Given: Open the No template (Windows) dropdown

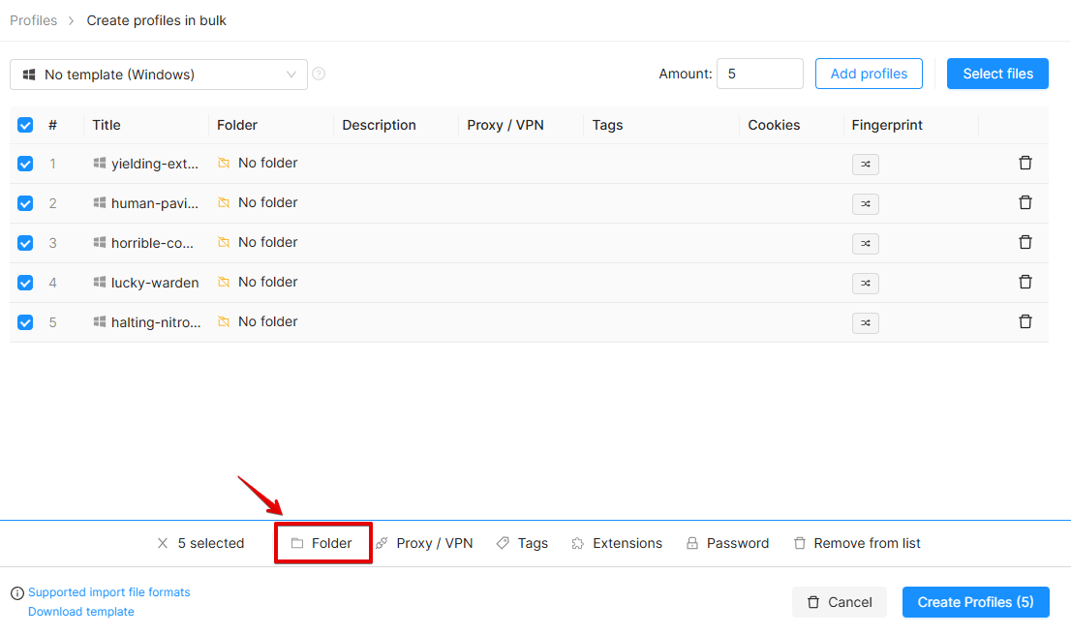Looking at the screenshot, I should pos(159,75).
